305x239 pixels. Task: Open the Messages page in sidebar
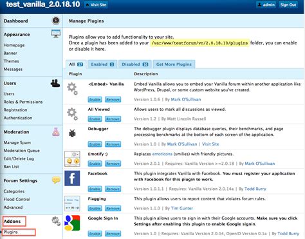point(13,69)
